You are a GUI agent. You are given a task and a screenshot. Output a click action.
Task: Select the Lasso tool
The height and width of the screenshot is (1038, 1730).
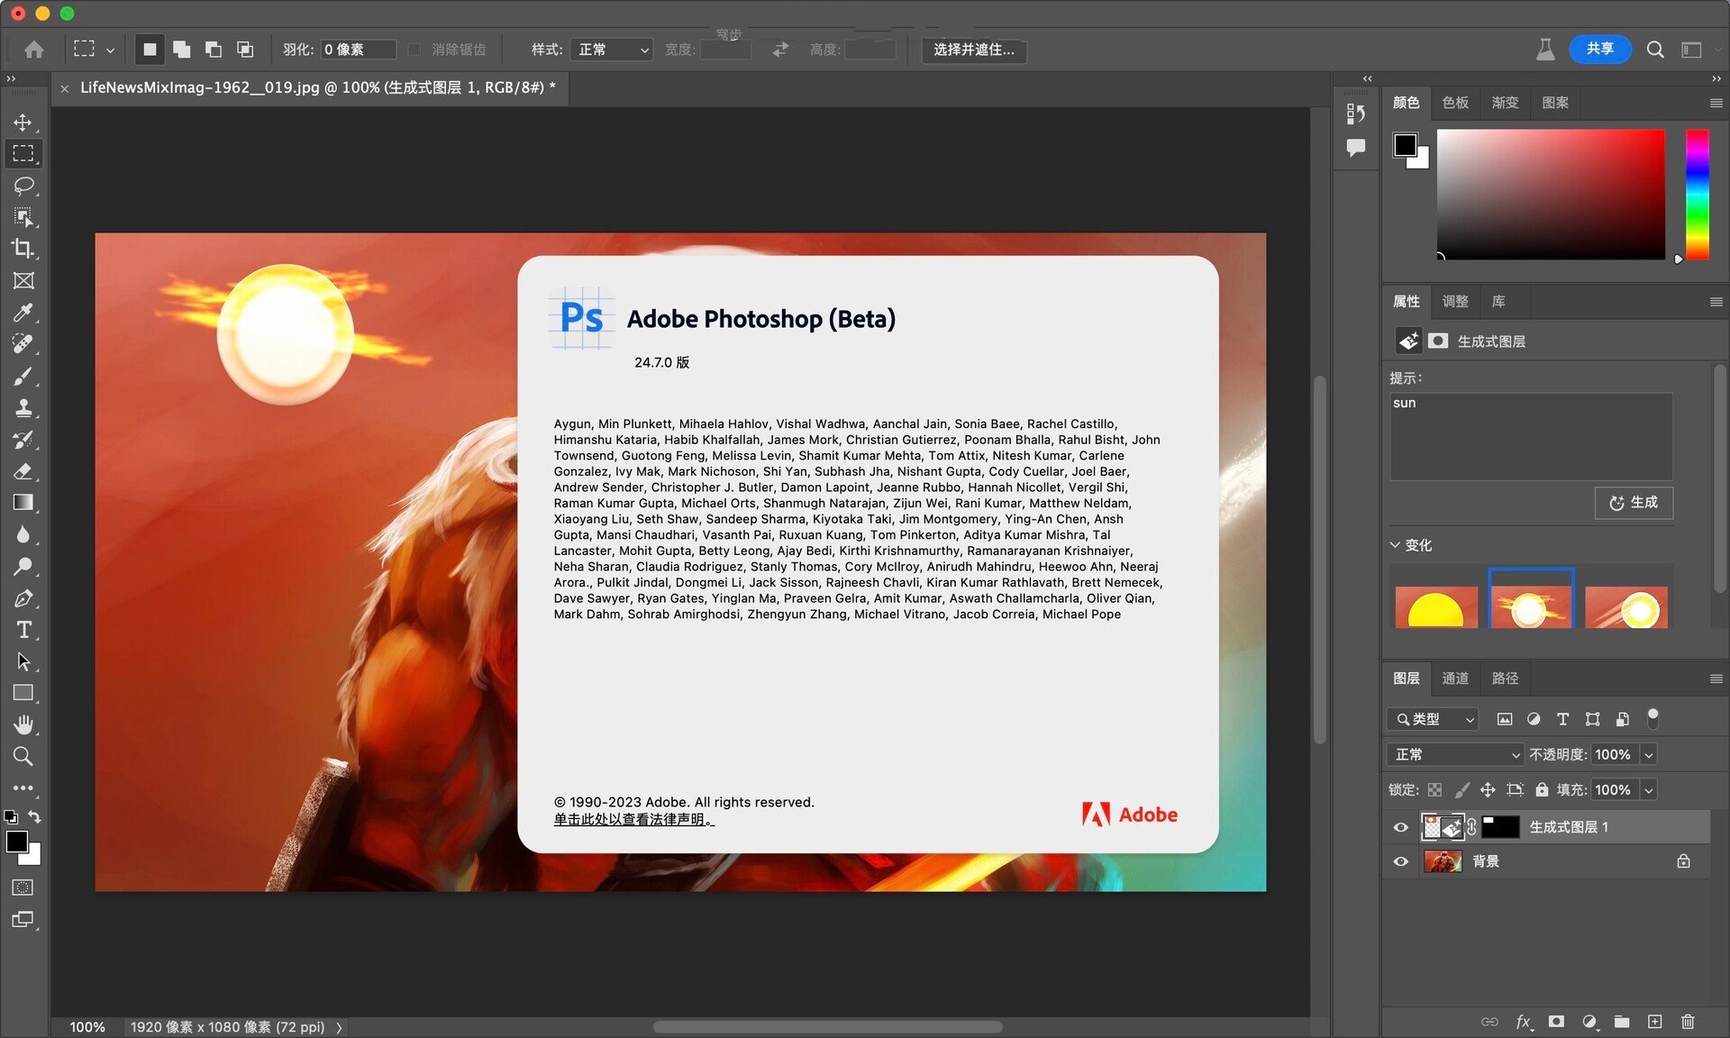(23, 186)
